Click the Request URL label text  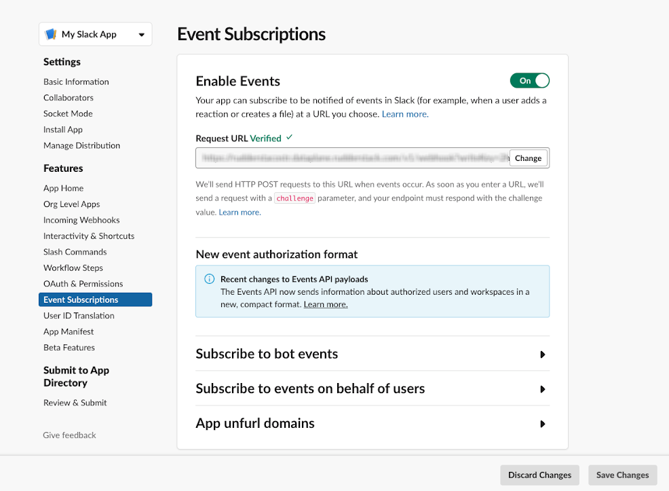click(222, 139)
